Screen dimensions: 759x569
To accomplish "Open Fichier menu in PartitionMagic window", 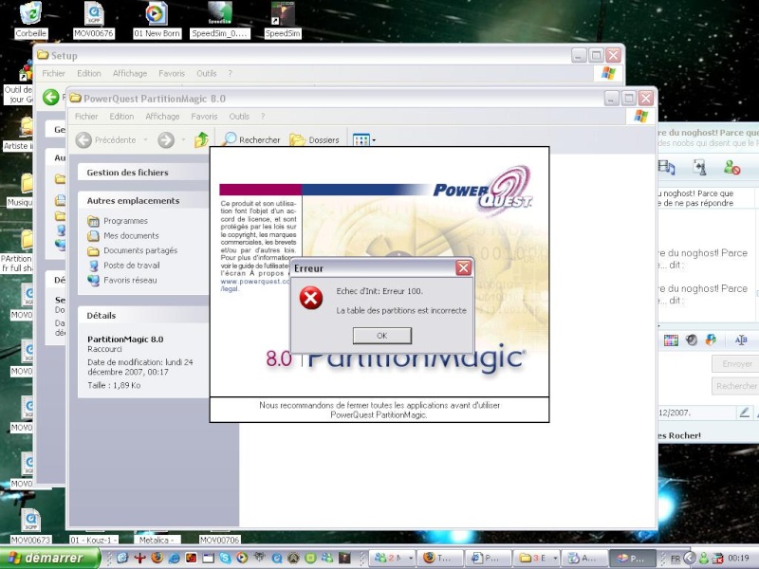I will pyautogui.click(x=86, y=116).
